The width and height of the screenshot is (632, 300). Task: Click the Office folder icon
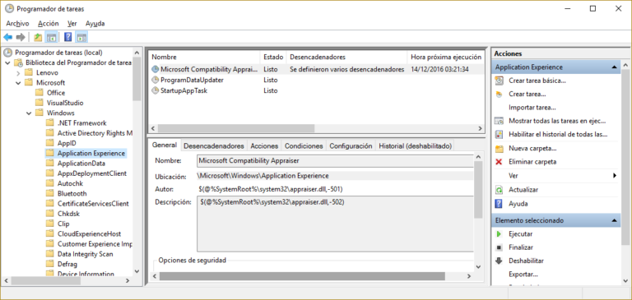click(39, 93)
